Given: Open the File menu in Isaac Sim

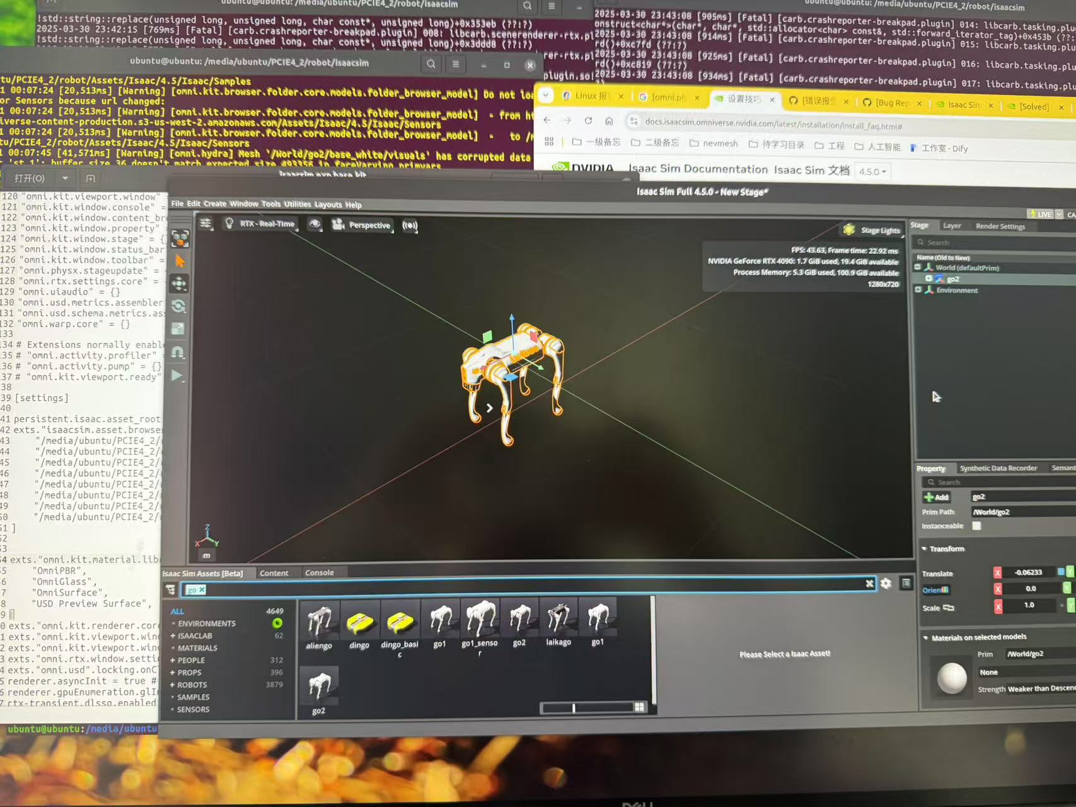Looking at the screenshot, I should [x=177, y=203].
